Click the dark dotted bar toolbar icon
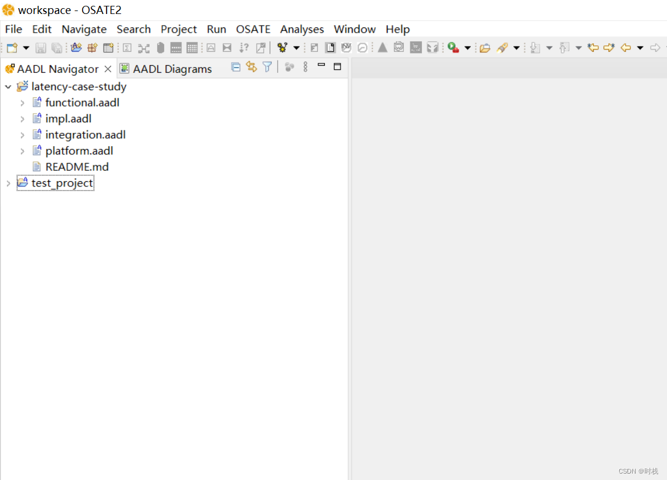667x480 pixels. (x=176, y=48)
